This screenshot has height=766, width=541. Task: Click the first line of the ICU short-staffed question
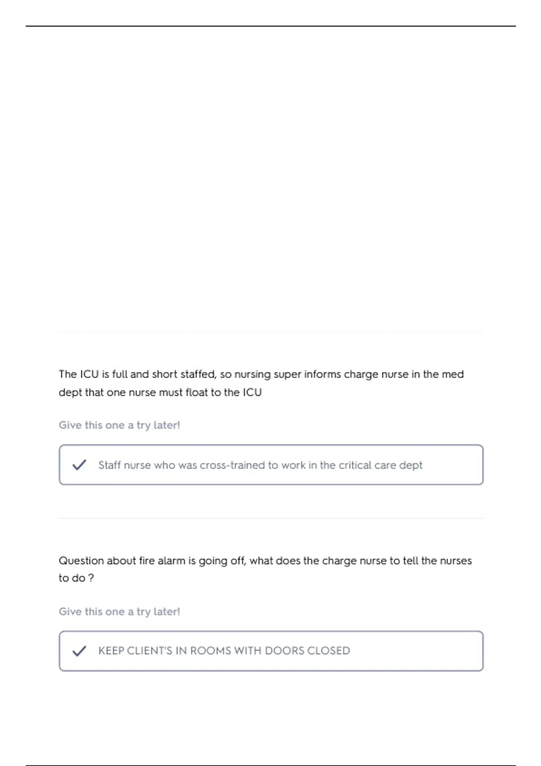(x=261, y=374)
